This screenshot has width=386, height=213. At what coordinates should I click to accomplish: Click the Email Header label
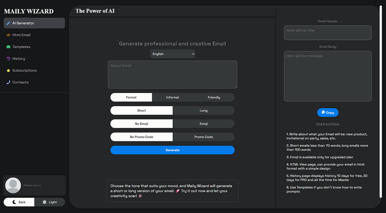(328, 21)
